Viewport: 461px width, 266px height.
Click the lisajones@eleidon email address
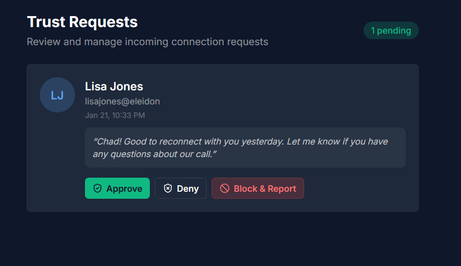click(x=122, y=101)
